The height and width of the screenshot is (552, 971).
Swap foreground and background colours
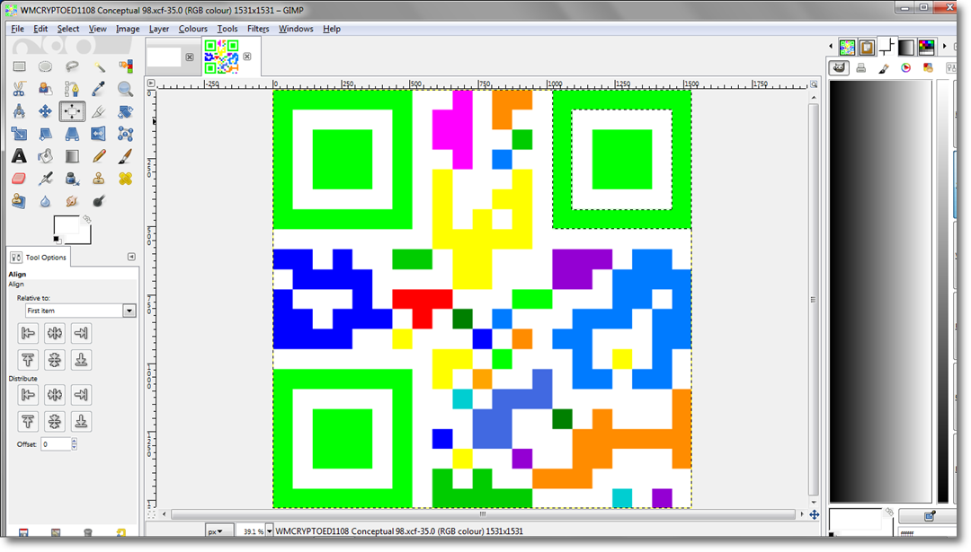[x=87, y=219]
